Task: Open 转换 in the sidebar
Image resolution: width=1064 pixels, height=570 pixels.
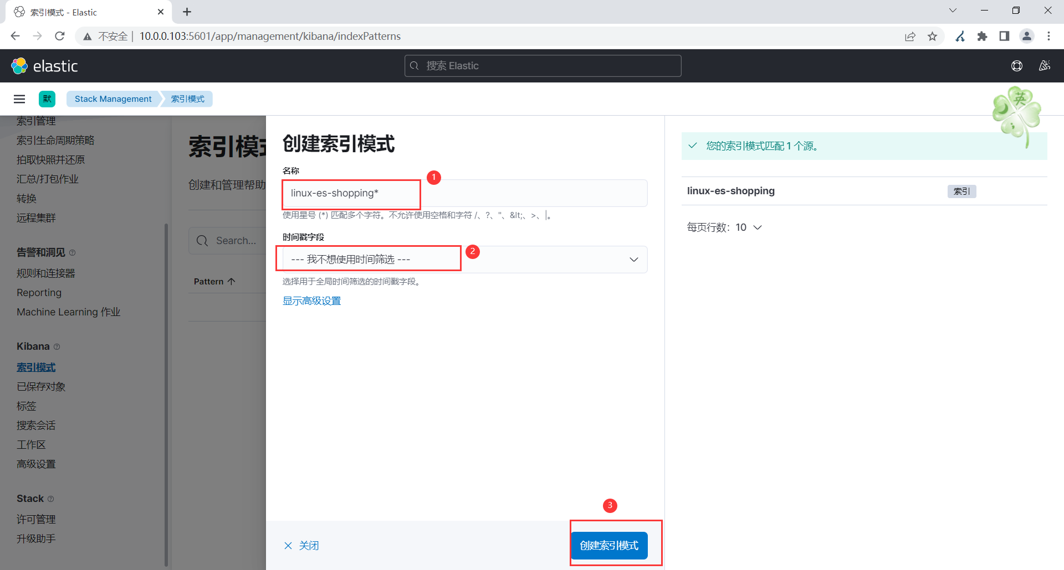Action: [x=27, y=199]
